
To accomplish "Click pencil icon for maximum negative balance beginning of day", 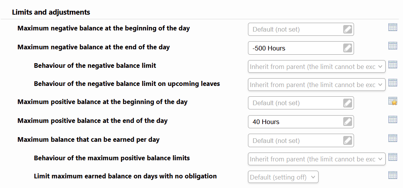I will (x=347, y=29).
